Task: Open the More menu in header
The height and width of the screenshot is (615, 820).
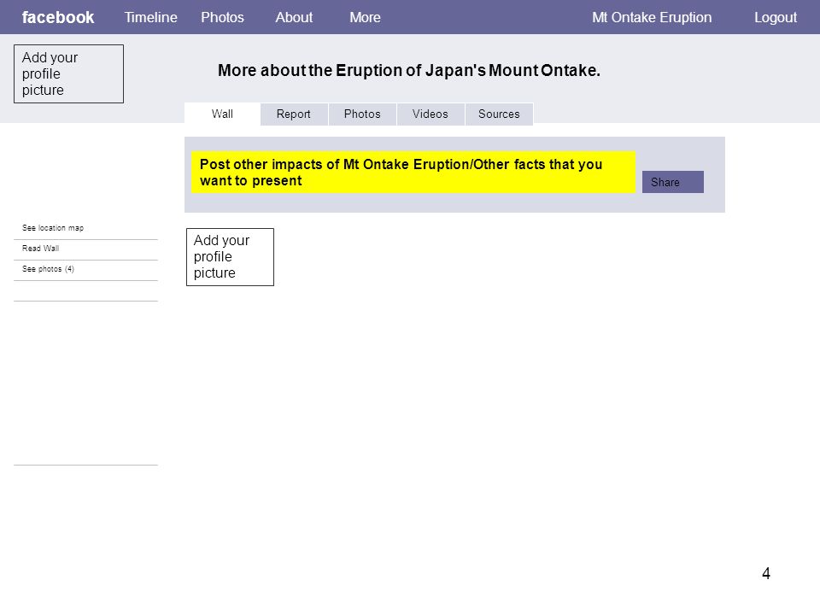Action: tap(365, 17)
